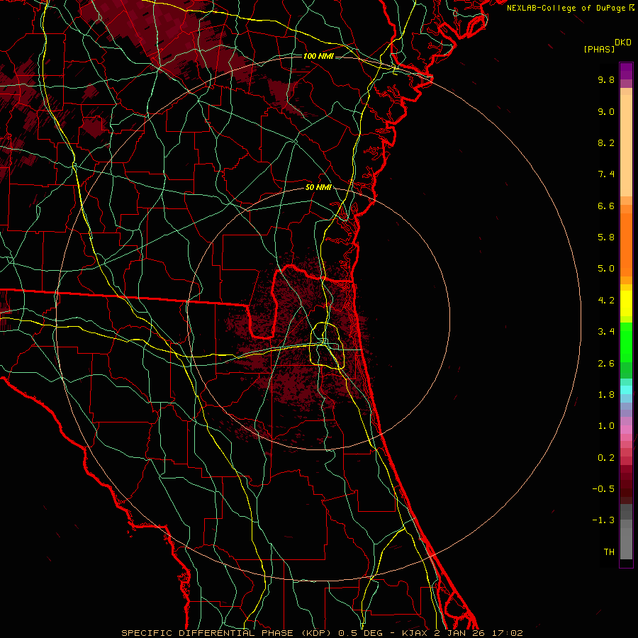This screenshot has width=638, height=638.
Task: Click the 2.6 value on the scale
Action: 606,364
